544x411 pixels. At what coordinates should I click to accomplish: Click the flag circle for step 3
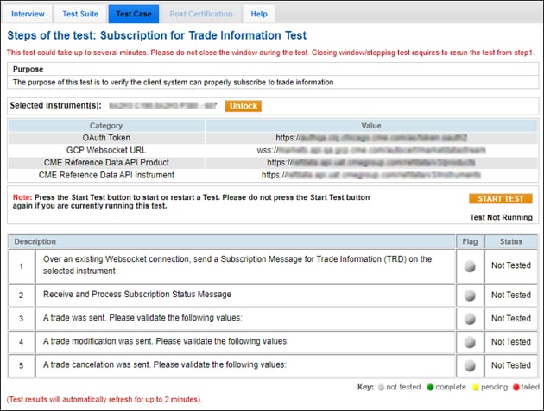pyautogui.click(x=470, y=318)
